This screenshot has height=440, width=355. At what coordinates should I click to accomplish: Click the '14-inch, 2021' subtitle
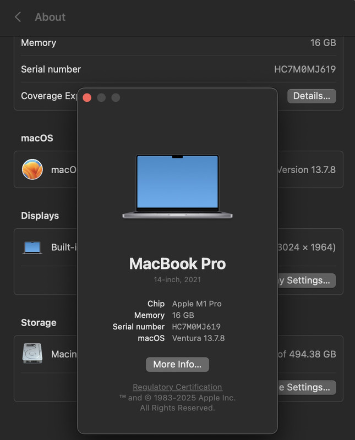click(177, 279)
